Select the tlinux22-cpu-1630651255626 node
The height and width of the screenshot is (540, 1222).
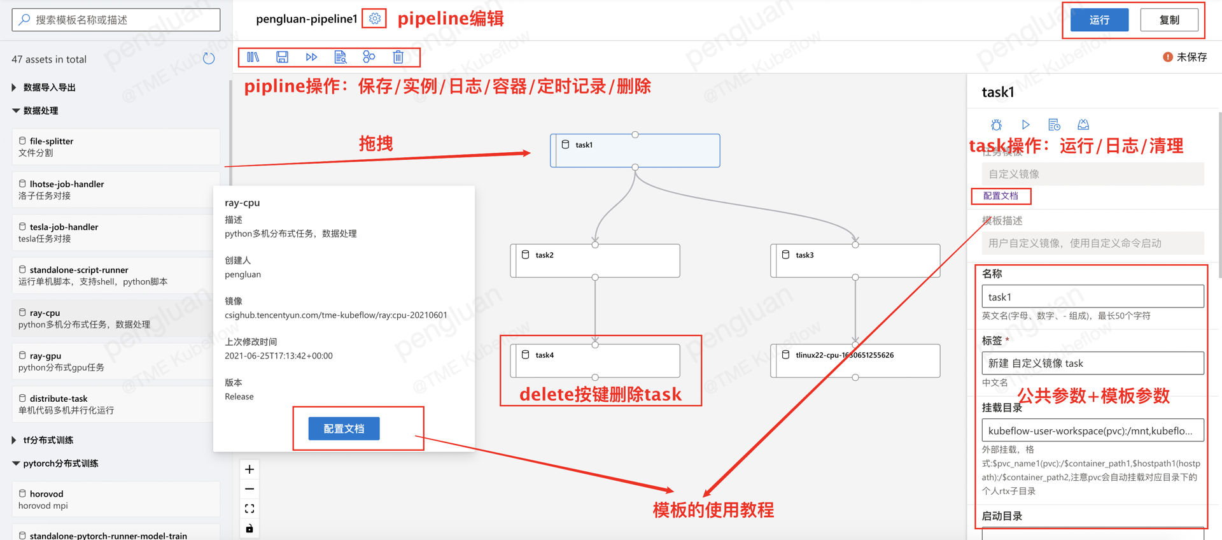tap(855, 361)
